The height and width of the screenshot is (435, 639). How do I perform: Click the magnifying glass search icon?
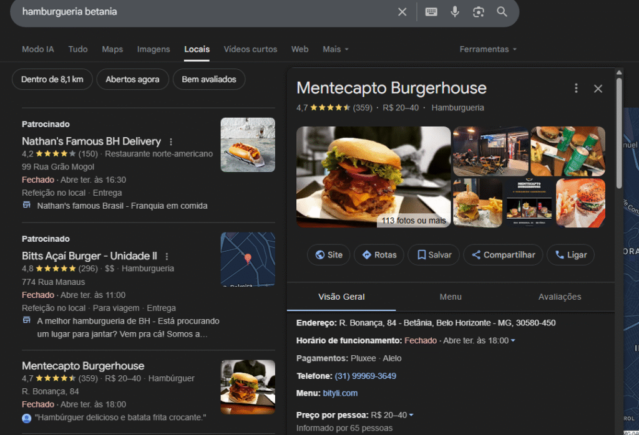pyautogui.click(x=502, y=12)
